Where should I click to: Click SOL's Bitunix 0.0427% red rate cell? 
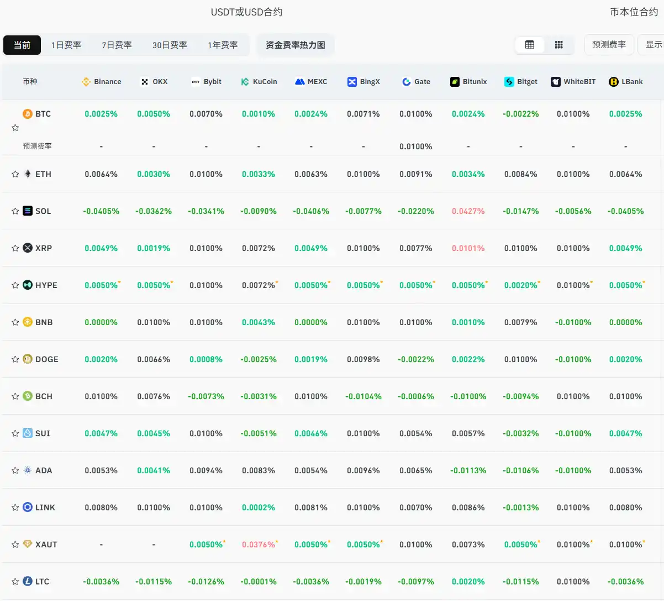click(x=468, y=211)
